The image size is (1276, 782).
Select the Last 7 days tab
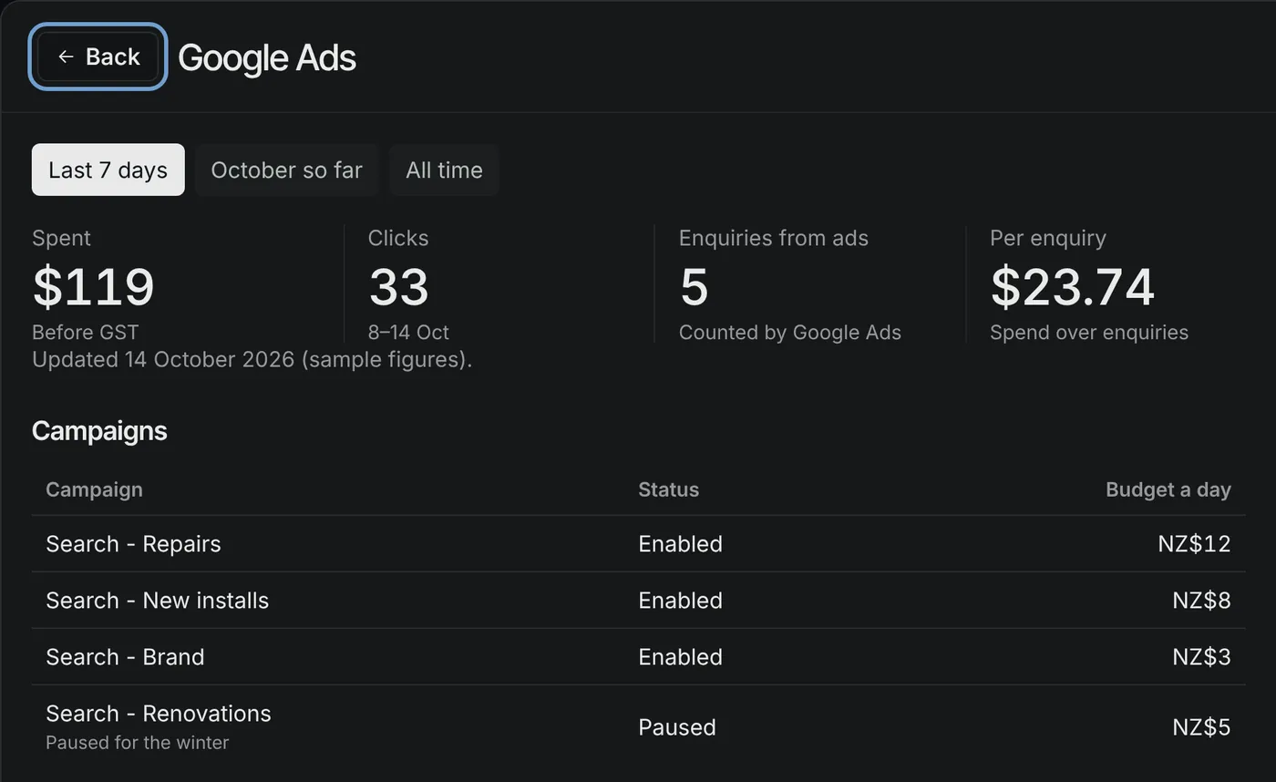point(108,170)
